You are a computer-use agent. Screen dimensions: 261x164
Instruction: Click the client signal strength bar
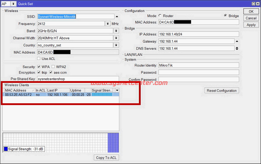(x=102, y=95)
